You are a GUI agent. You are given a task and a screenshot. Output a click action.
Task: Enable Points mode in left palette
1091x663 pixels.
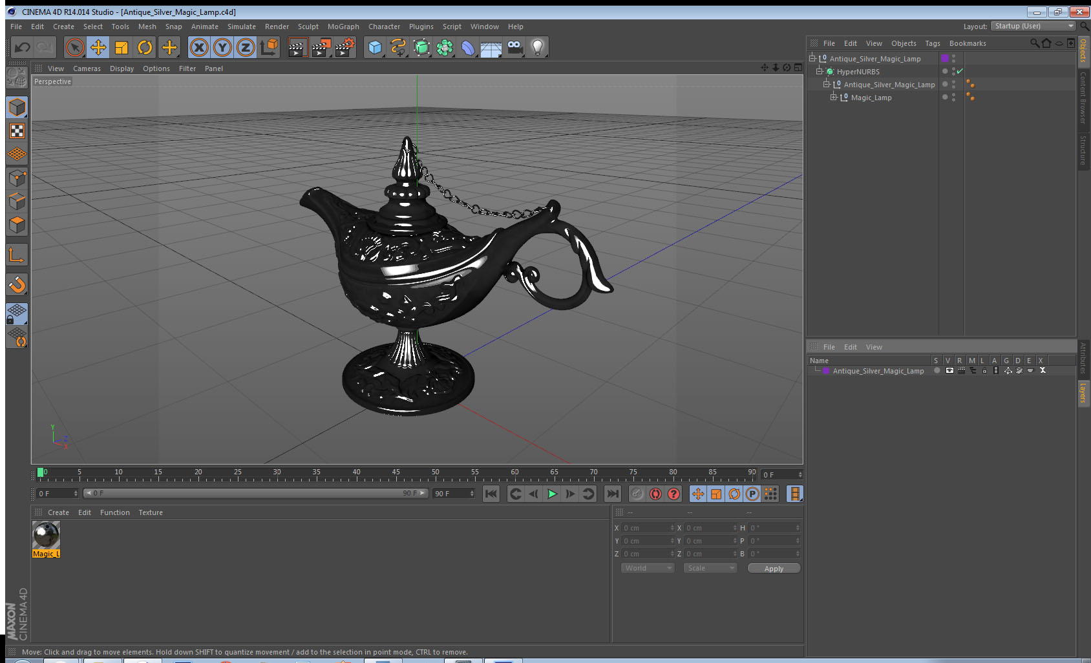coord(17,178)
